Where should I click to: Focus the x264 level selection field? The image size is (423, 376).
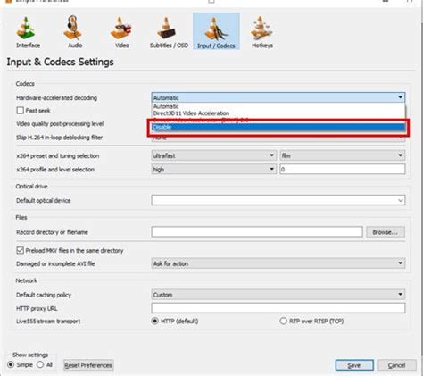pyautogui.click(x=343, y=169)
